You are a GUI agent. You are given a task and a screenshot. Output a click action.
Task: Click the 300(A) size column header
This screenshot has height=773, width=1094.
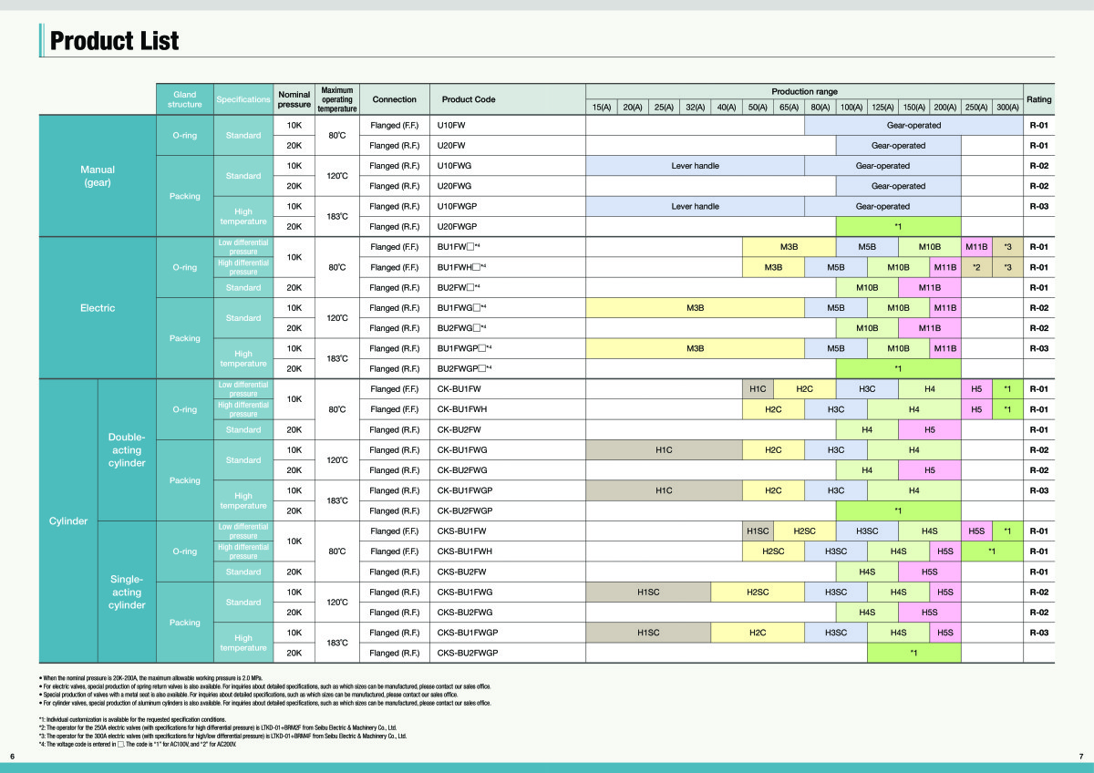[1007, 108]
